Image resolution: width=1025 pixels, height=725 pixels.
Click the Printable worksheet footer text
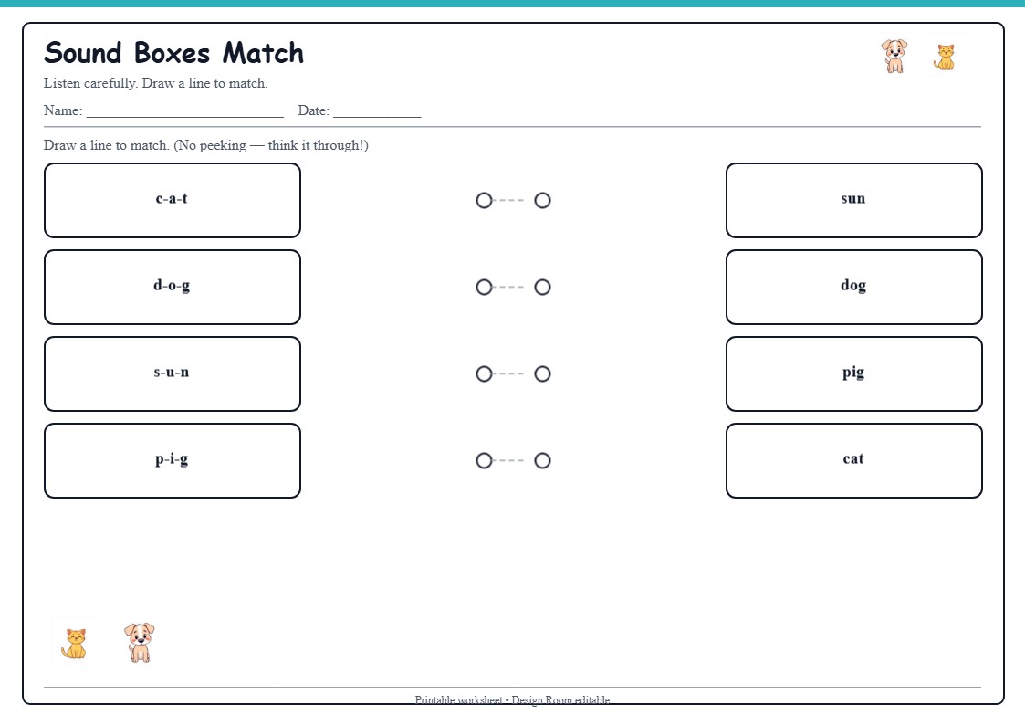[513, 699]
